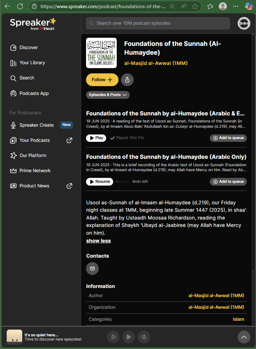Image resolution: width=256 pixels, height=349 pixels.
Task: Click the 4min left text
Action: (x=140, y=182)
